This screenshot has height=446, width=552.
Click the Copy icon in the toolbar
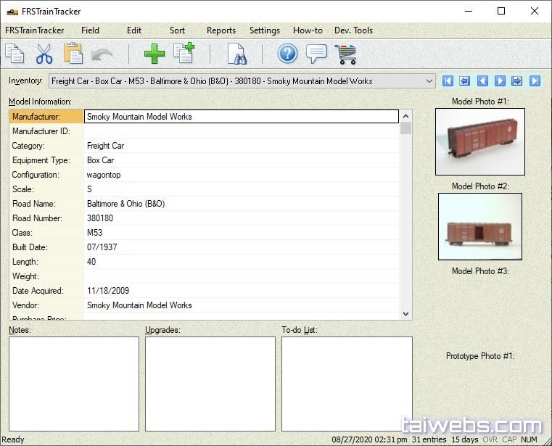[15, 54]
